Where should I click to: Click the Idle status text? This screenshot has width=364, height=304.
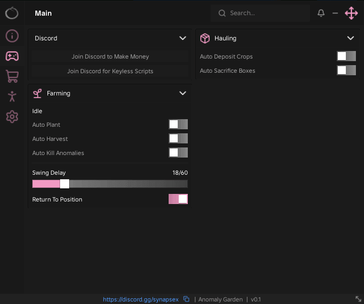(x=37, y=111)
